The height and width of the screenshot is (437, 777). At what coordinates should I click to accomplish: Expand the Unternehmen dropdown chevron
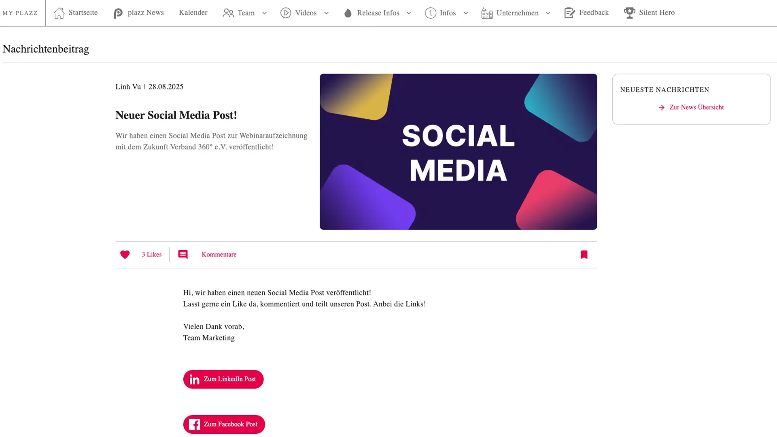tap(548, 13)
